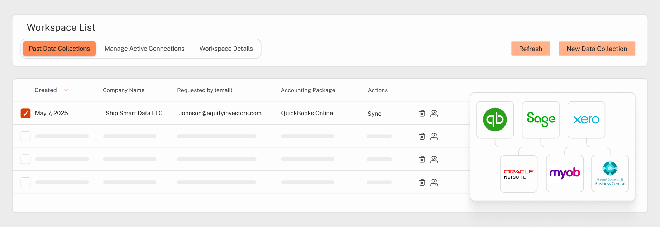Toggle sort chevron beside Created column
The image size is (660, 227).
click(x=66, y=90)
